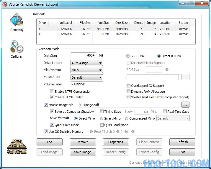This screenshot has height=169, width=211.
Task: Click the Direct column header
Action: 137,23
